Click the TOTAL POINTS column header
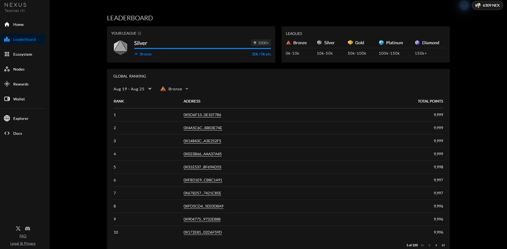The width and height of the screenshot is (507, 249). (431, 101)
